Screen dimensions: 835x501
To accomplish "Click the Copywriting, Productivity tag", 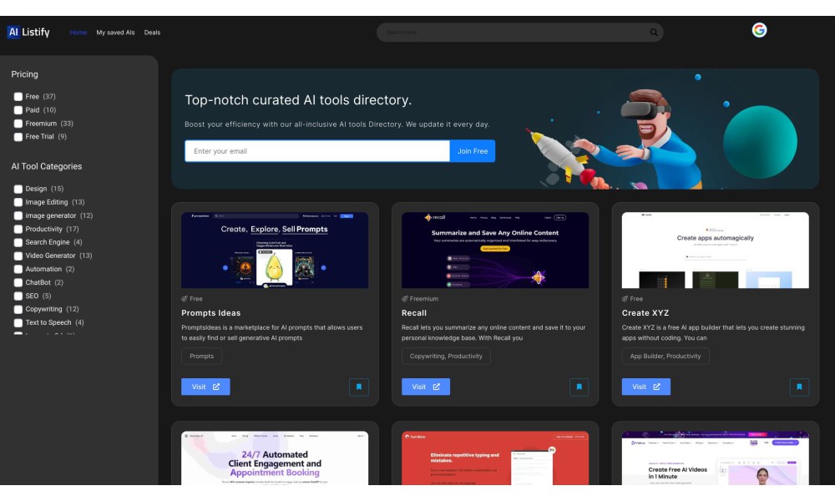I will [x=446, y=357].
